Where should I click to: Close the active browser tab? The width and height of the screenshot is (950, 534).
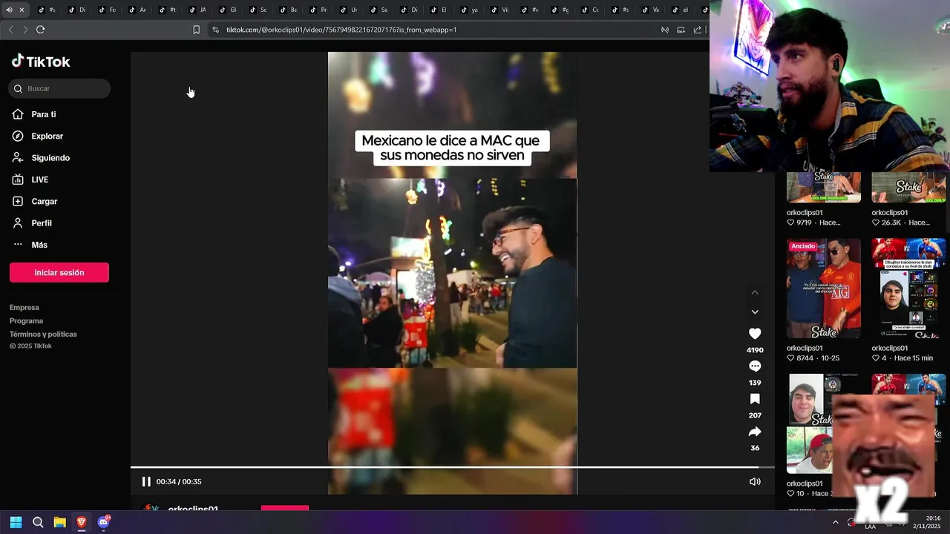pyautogui.click(x=22, y=10)
